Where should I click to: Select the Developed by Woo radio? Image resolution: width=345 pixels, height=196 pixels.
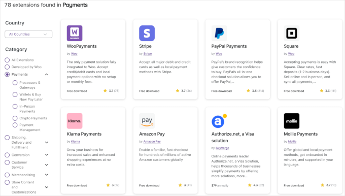click(x=7, y=67)
